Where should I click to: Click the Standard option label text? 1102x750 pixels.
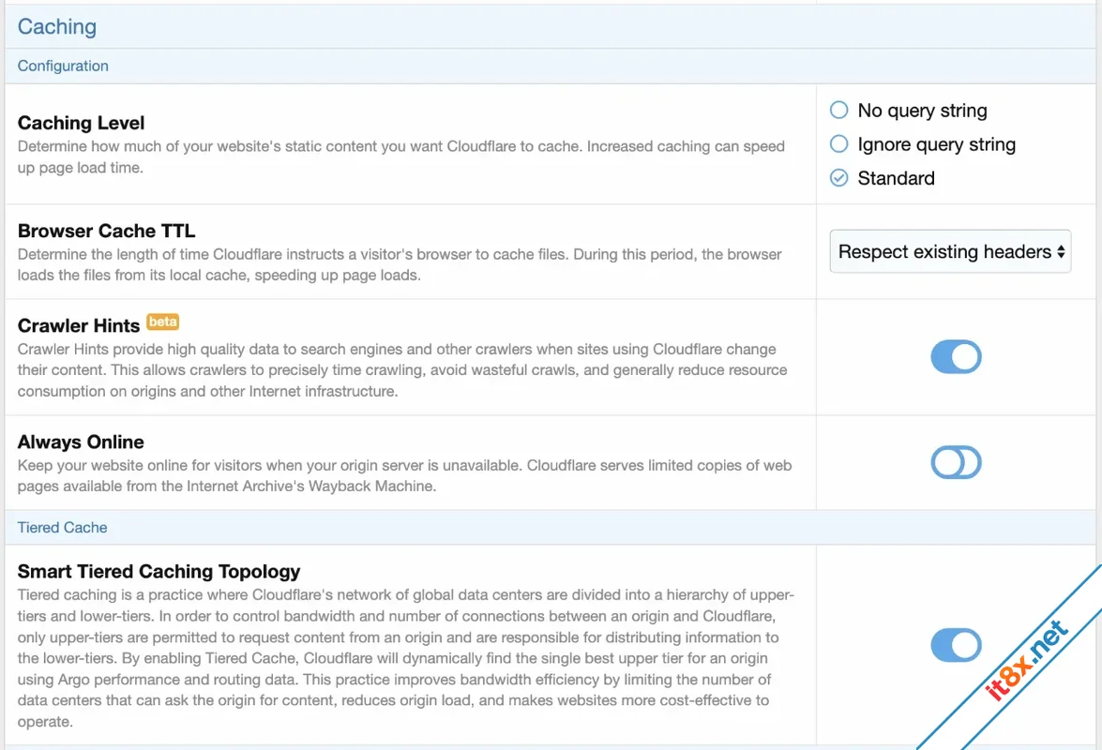pos(896,178)
